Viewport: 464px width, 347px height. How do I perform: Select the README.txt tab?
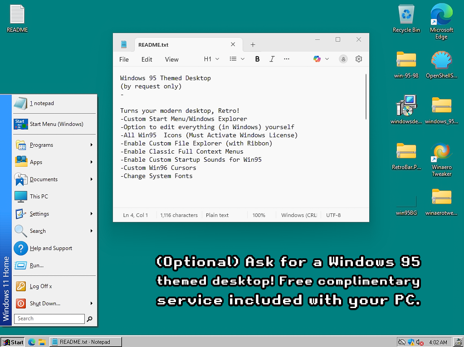(x=188, y=45)
